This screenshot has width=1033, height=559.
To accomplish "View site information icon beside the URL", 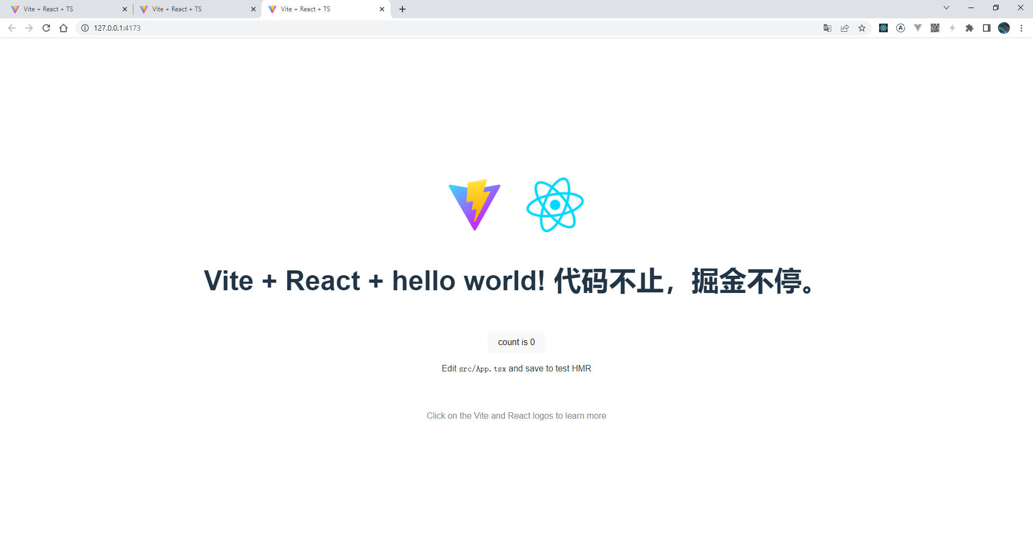I will tap(85, 28).
